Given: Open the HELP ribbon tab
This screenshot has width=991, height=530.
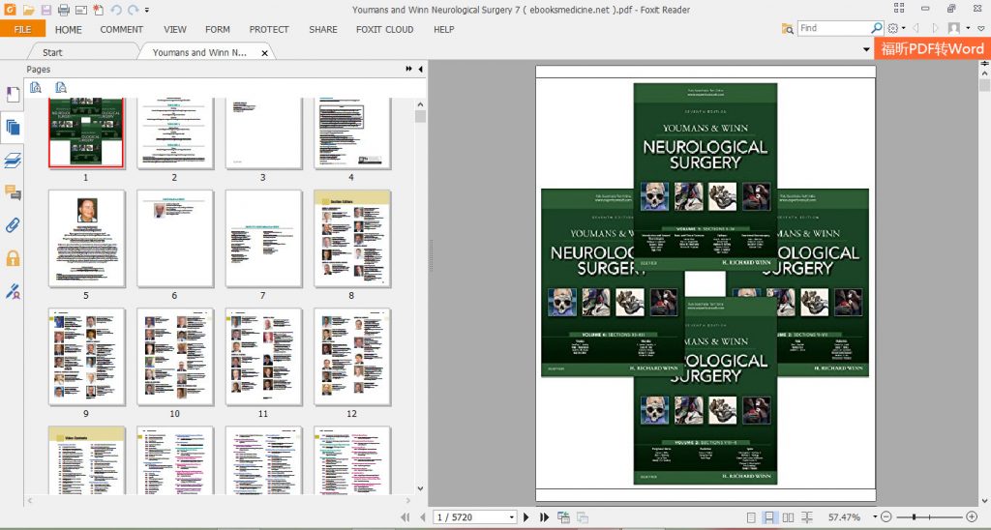Looking at the screenshot, I should (443, 29).
